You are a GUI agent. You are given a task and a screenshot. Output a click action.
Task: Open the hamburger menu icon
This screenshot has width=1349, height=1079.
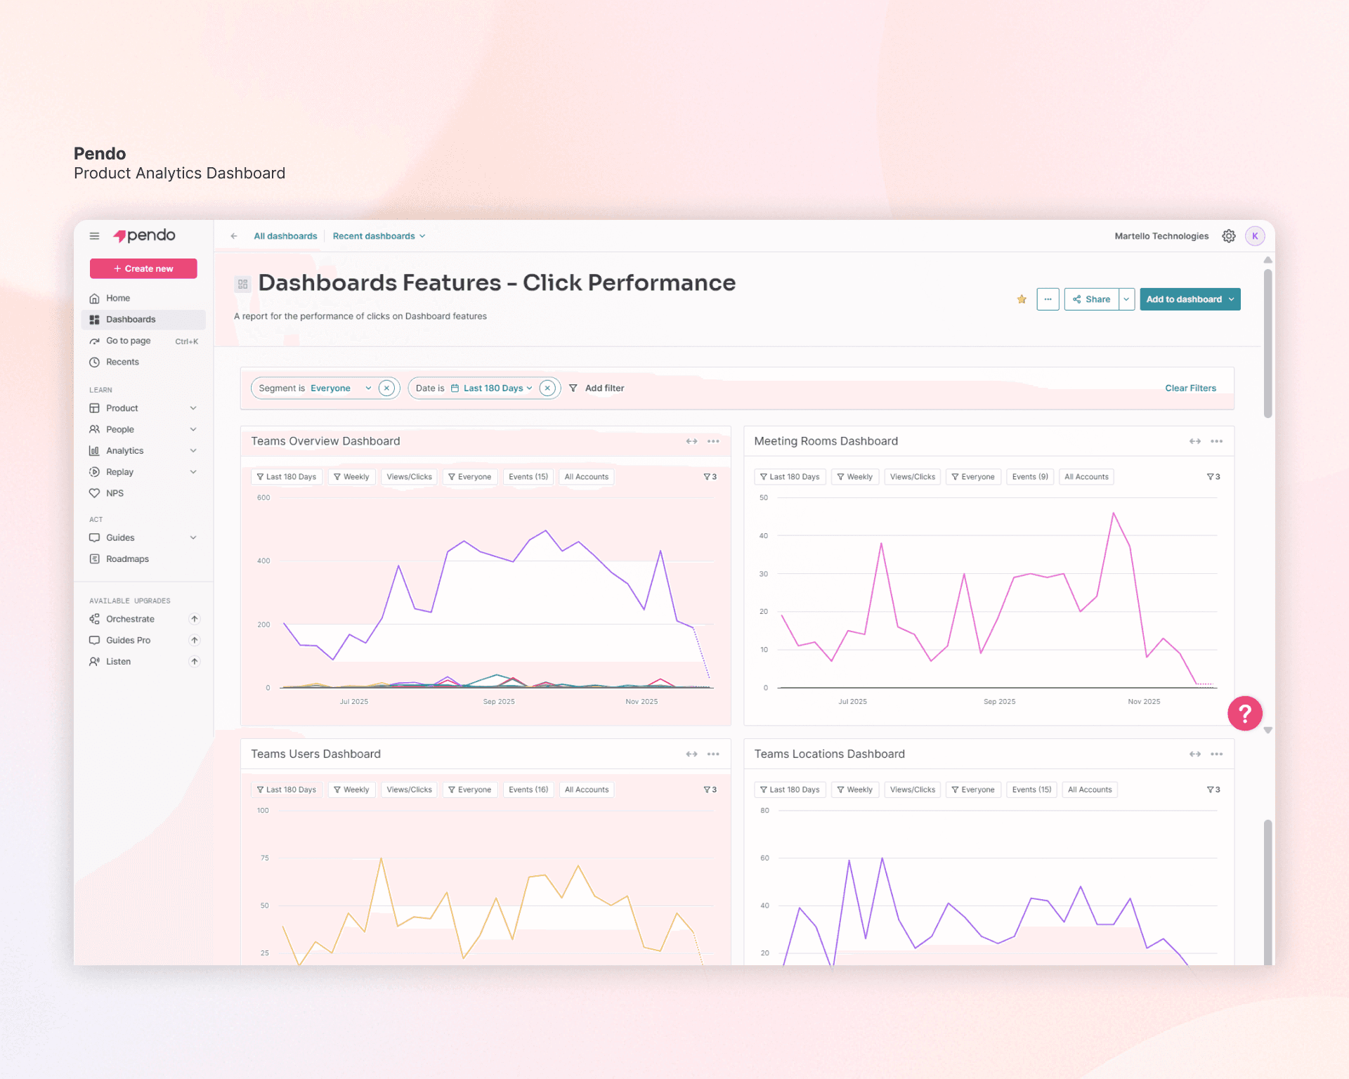pos(94,236)
